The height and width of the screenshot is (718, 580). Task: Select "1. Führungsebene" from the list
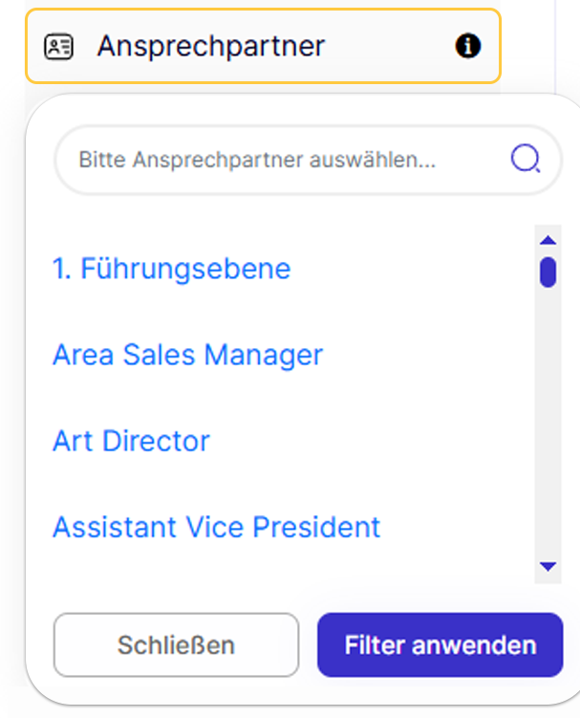(x=171, y=269)
